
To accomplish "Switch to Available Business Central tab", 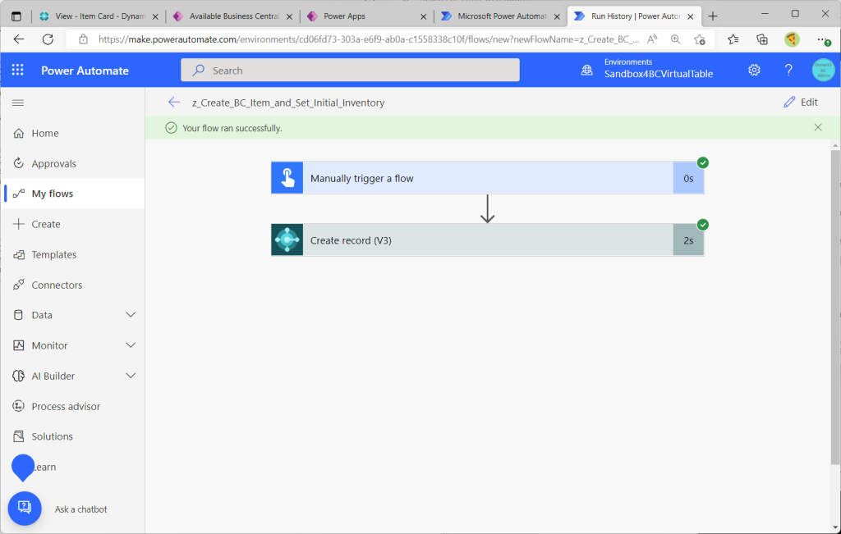I will 233,16.
